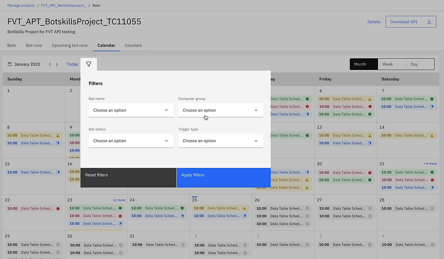Go to the previous month arrow
Image resolution: width=444 pixels, height=259 pixels.
[50, 64]
